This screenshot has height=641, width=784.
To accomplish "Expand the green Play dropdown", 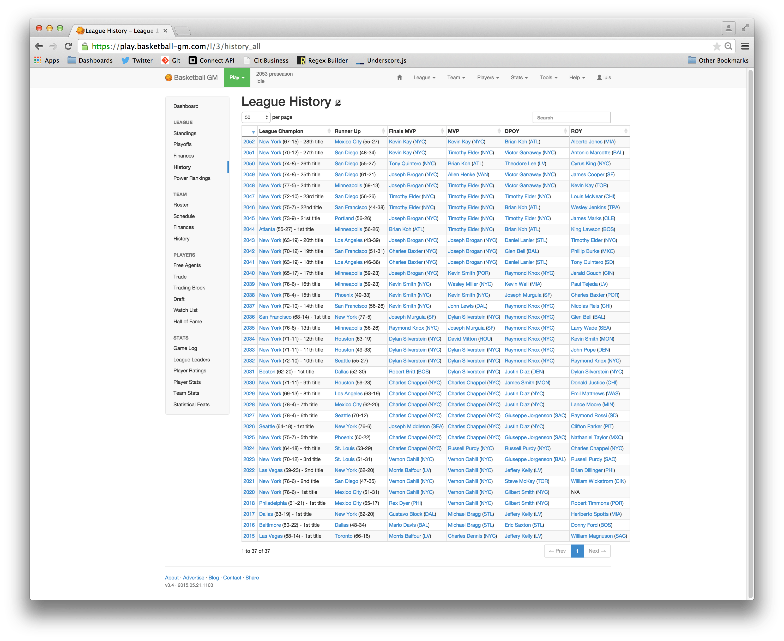I will 237,77.
